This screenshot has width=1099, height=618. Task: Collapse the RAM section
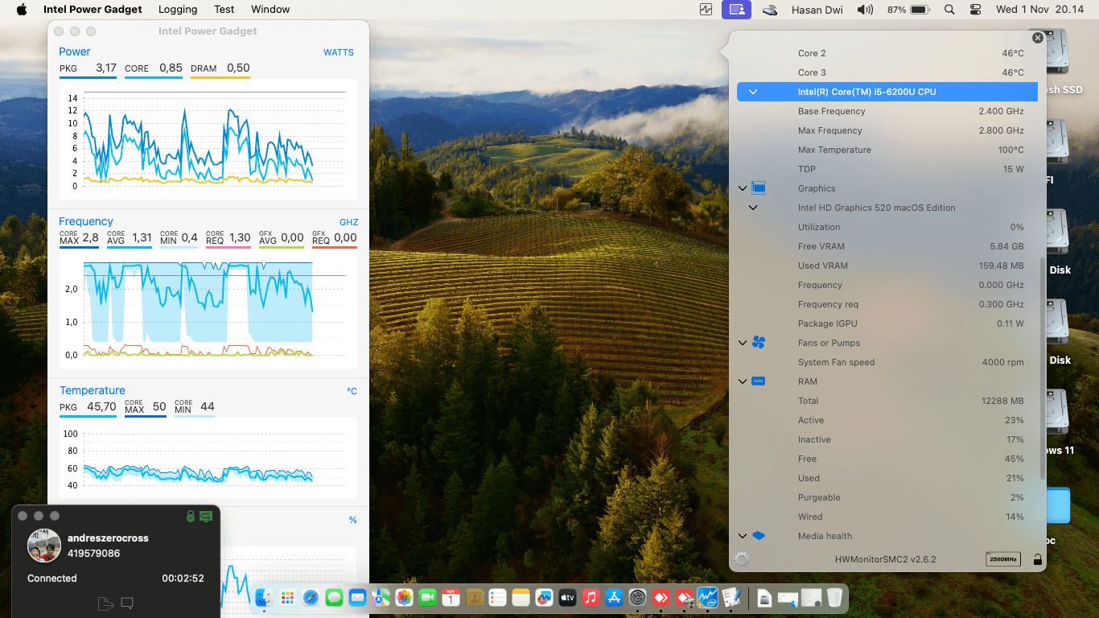point(743,381)
